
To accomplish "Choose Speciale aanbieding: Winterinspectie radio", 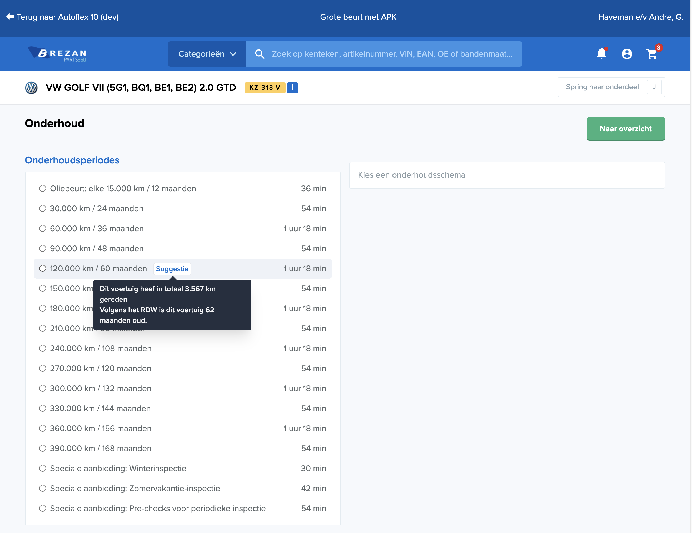I will 42,468.
